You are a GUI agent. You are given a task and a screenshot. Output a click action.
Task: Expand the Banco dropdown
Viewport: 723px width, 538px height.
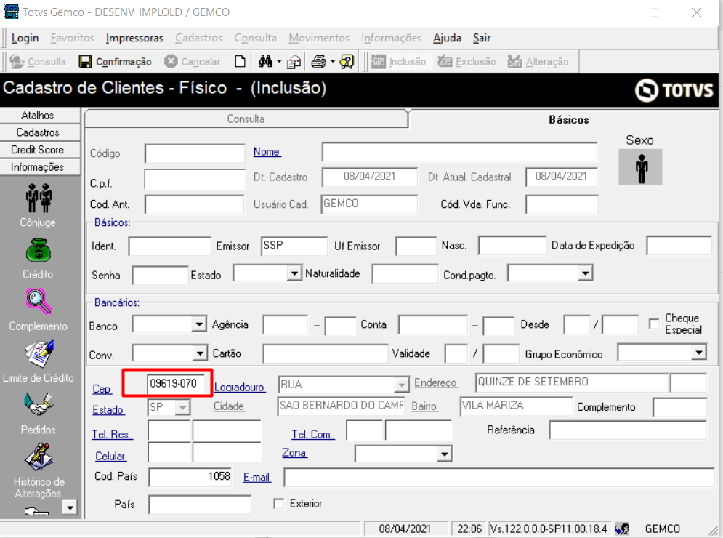(x=199, y=324)
